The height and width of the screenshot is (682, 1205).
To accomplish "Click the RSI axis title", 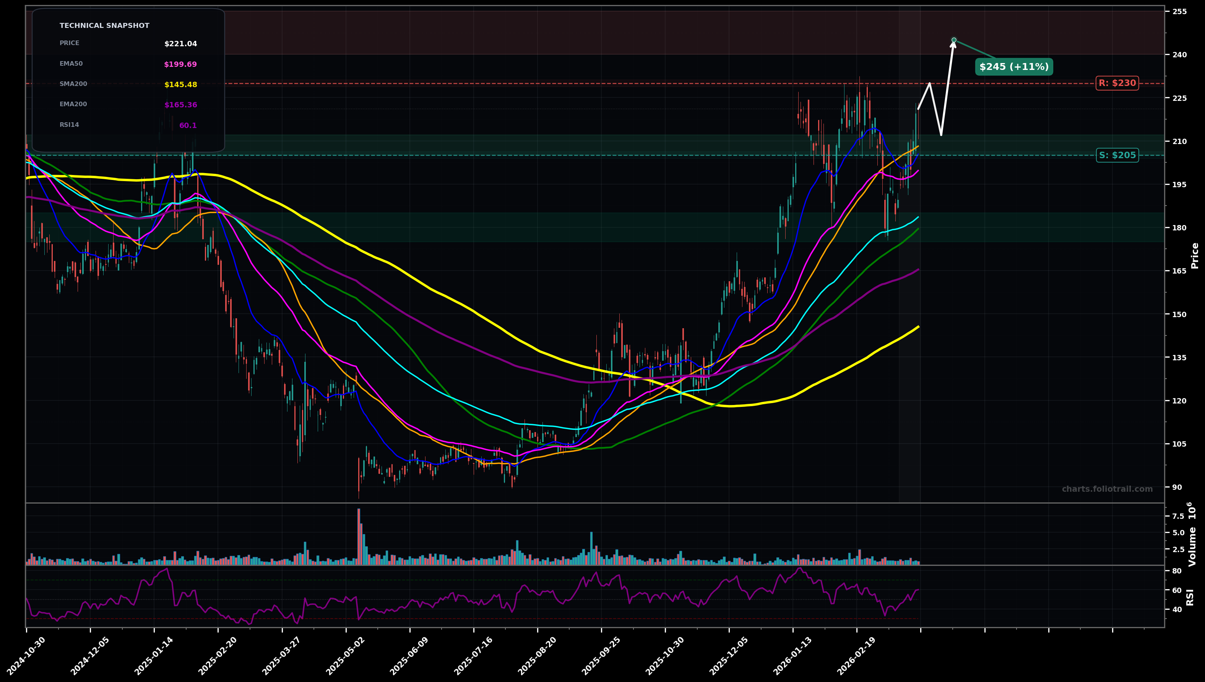I will click(x=1190, y=597).
